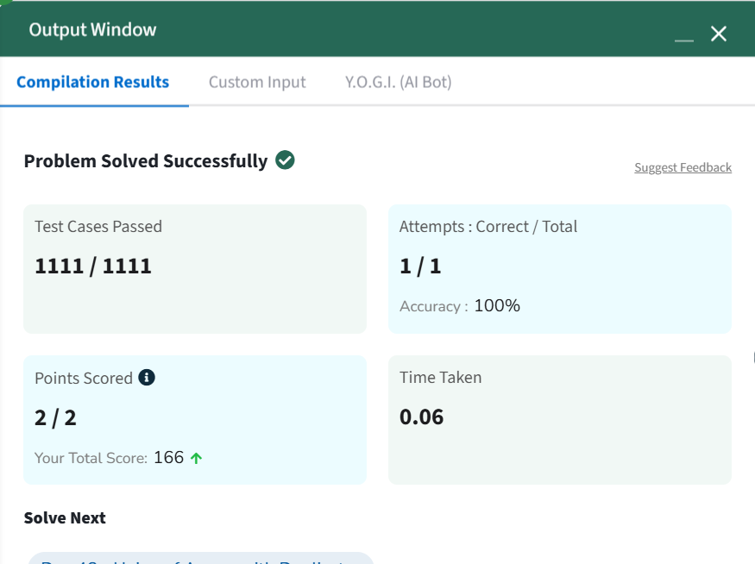The image size is (755, 564).
Task: Click the Problem Solved Successfully heading
Action: (x=146, y=160)
